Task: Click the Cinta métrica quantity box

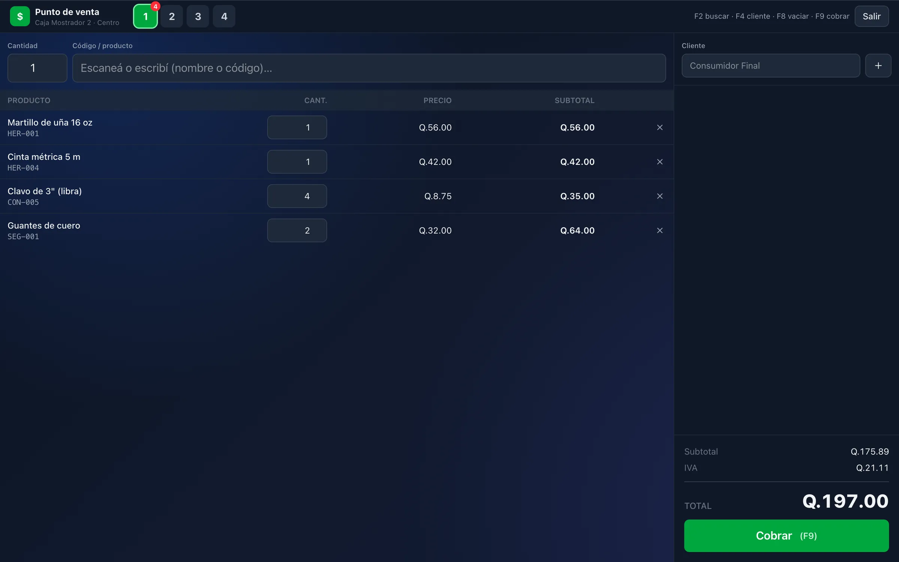Action: [297, 162]
